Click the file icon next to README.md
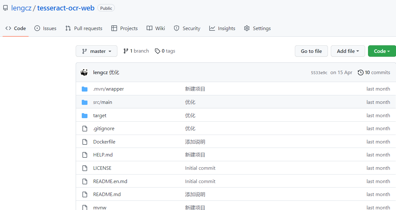The width and height of the screenshot is (396, 210). pyautogui.click(x=85, y=194)
